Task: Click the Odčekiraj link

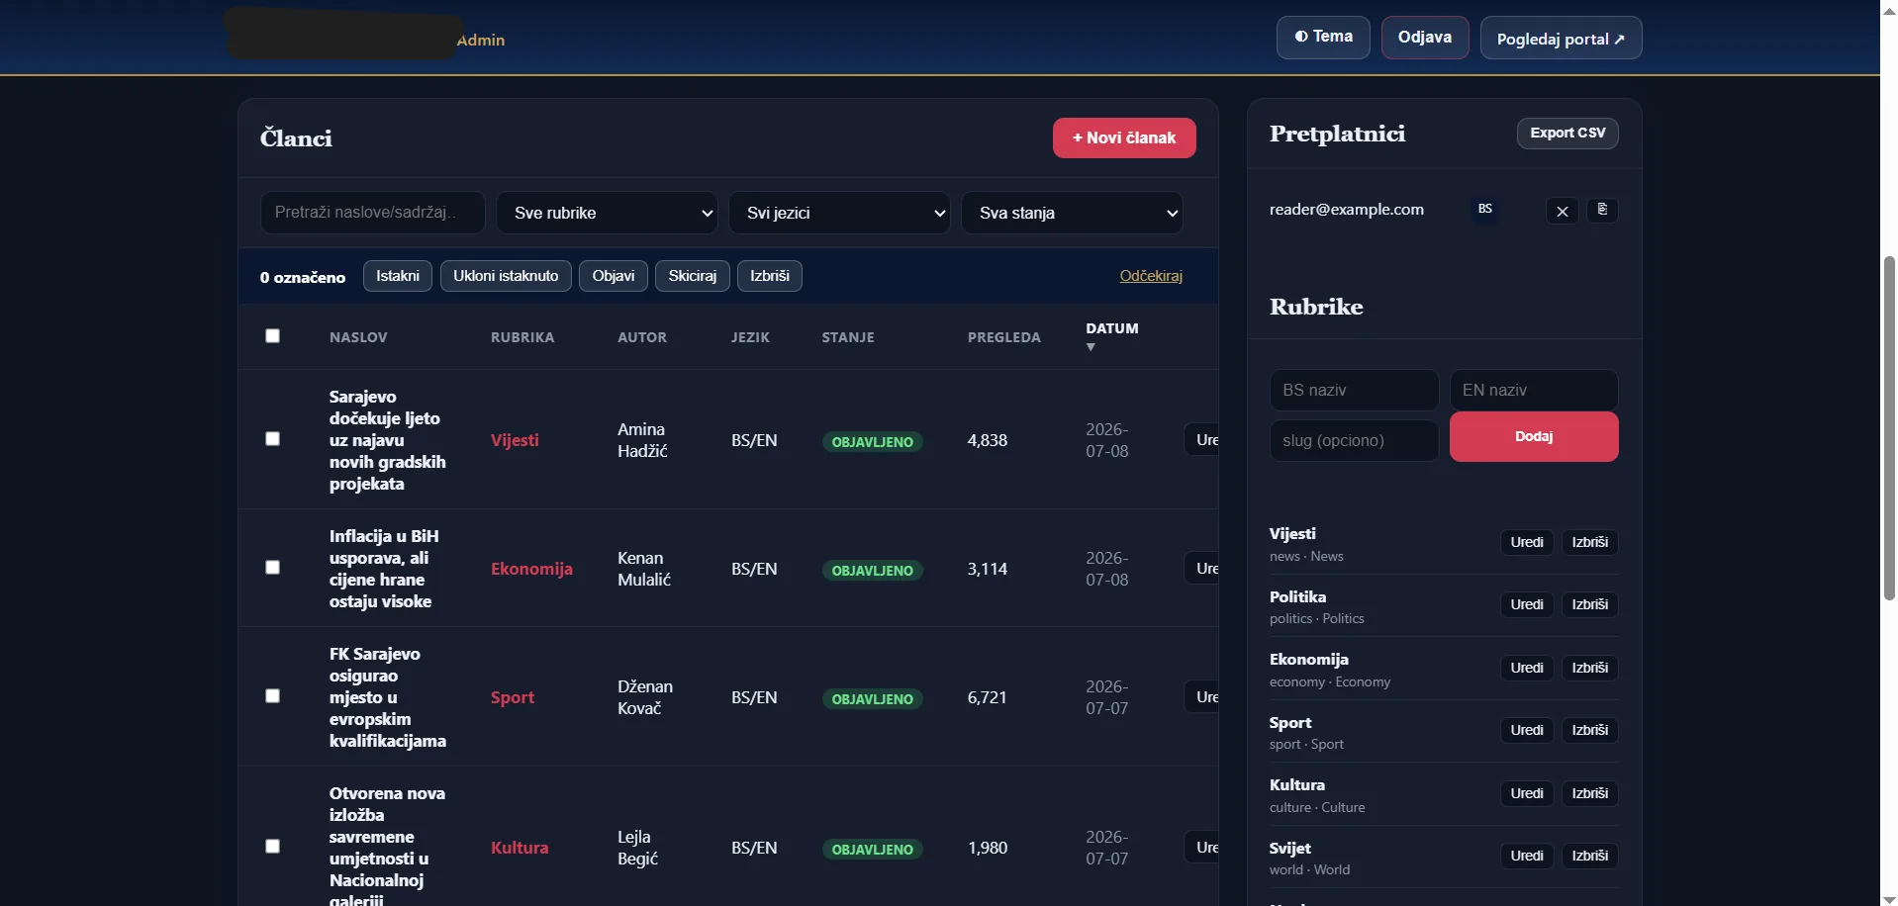Action: click(x=1151, y=276)
